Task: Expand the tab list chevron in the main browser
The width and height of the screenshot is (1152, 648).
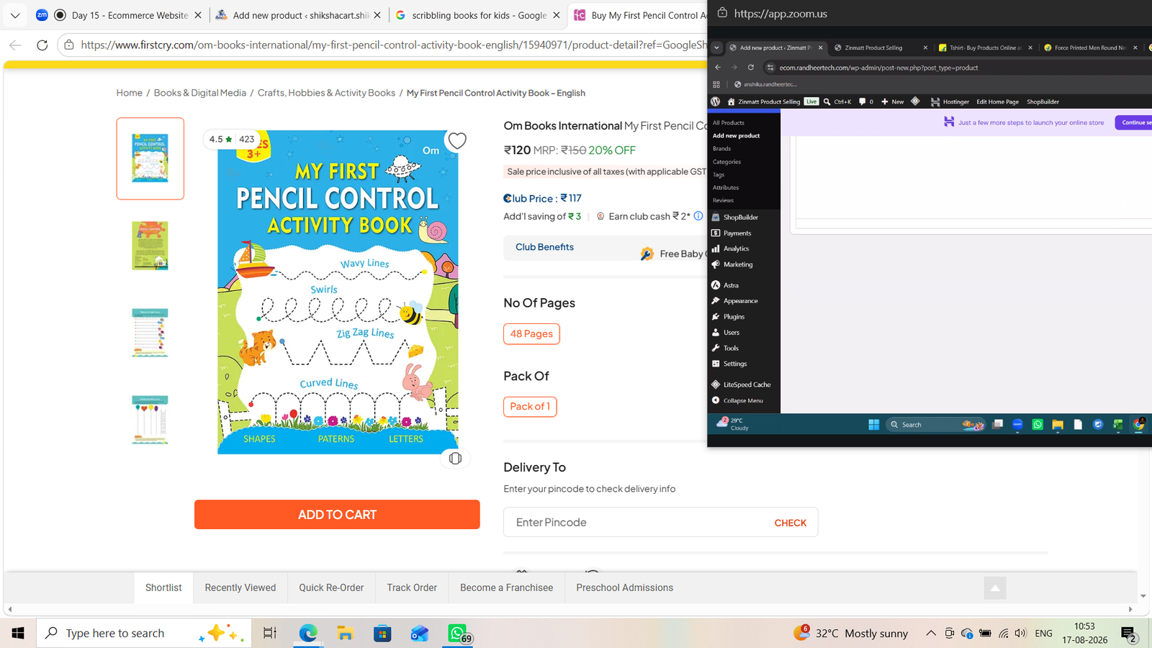Action: pyautogui.click(x=15, y=15)
